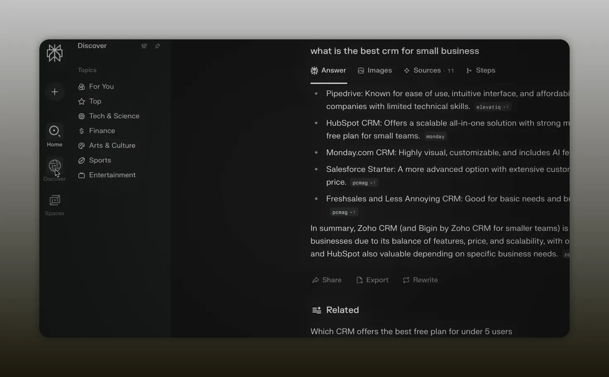The image size is (609, 377).
Task: Click the 'Salesforce Starter' bullet text
Action: 447,176
